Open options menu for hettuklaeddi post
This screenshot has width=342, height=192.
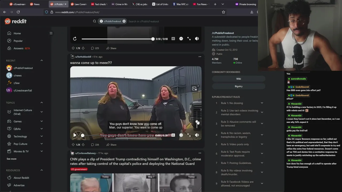click(x=200, y=57)
